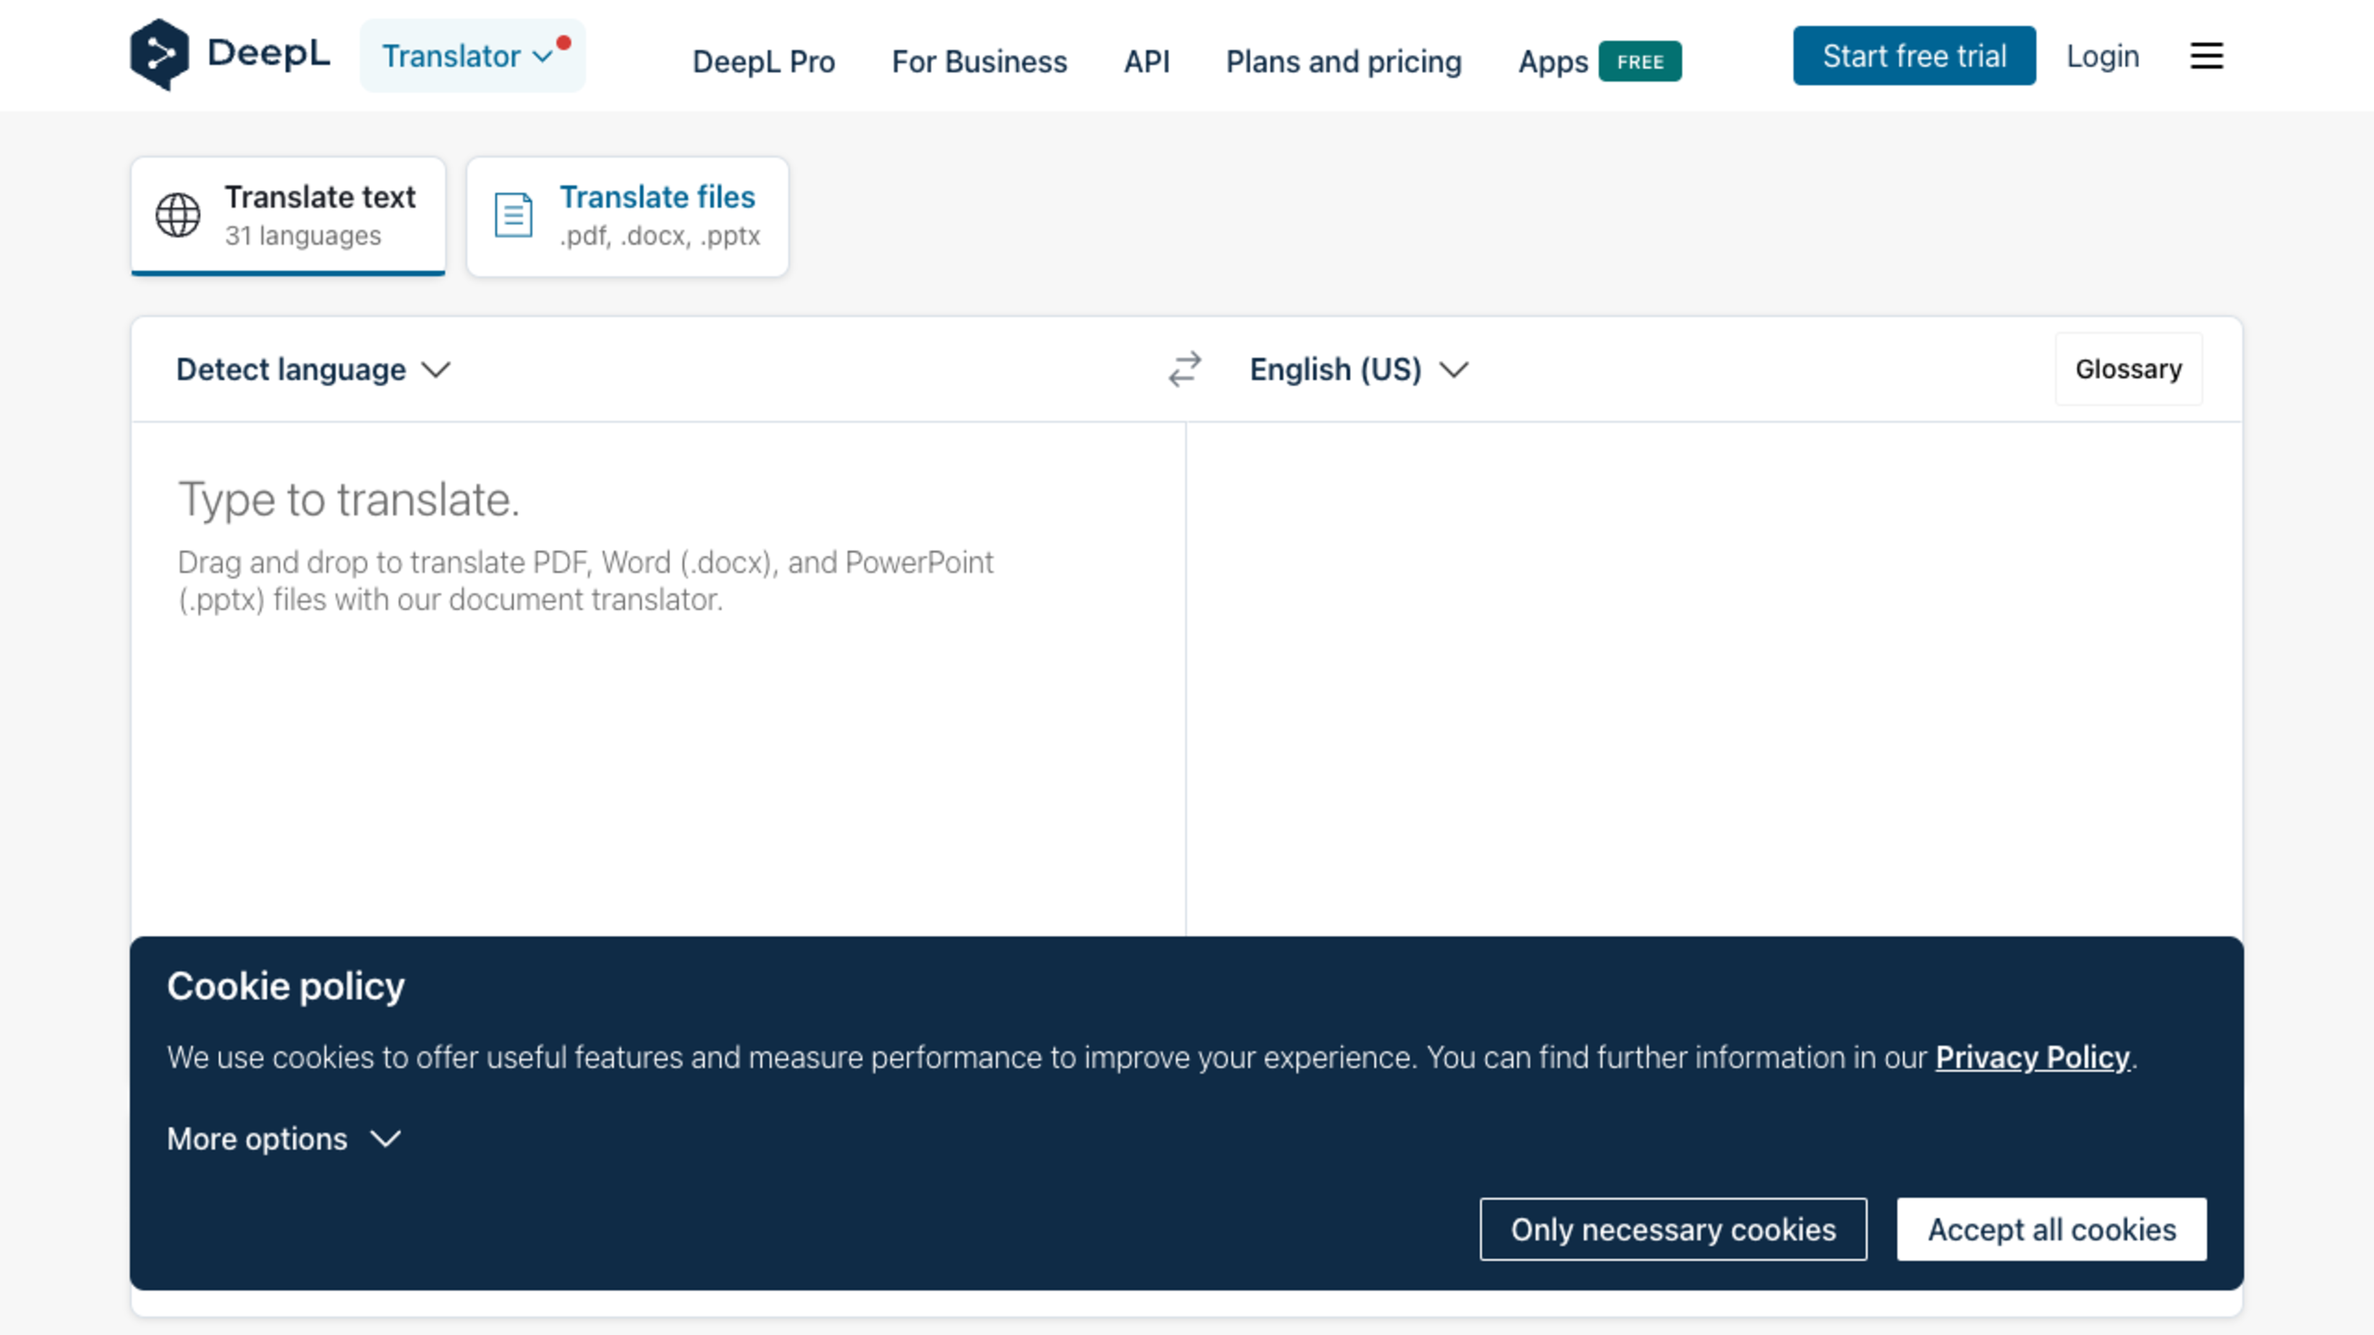
Task: Accept all cookies
Action: (x=2051, y=1229)
